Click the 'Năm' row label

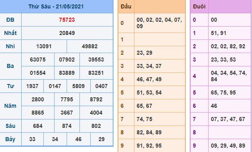[10, 106]
